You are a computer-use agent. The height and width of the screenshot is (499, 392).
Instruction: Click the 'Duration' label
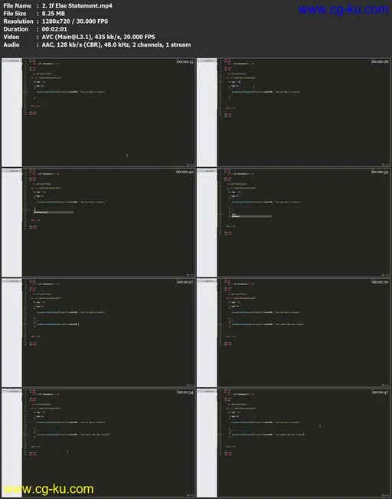coord(15,29)
